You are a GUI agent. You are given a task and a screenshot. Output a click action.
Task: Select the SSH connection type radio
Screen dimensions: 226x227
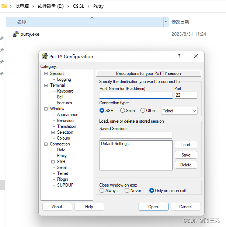point(102,111)
